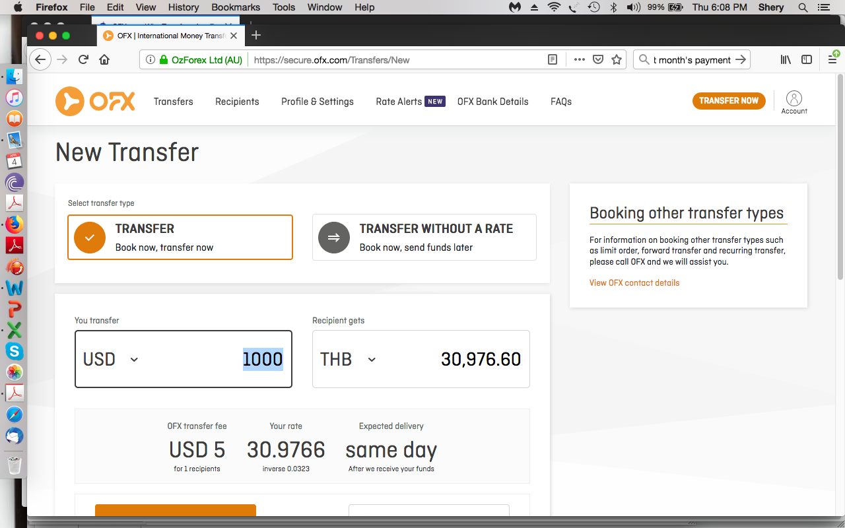Viewport: 845px width, 528px height.
Task: Go back to the previous page
Action: click(x=40, y=59)
